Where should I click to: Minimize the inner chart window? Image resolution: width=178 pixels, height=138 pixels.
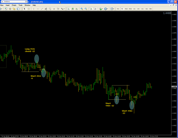(171, 5)
